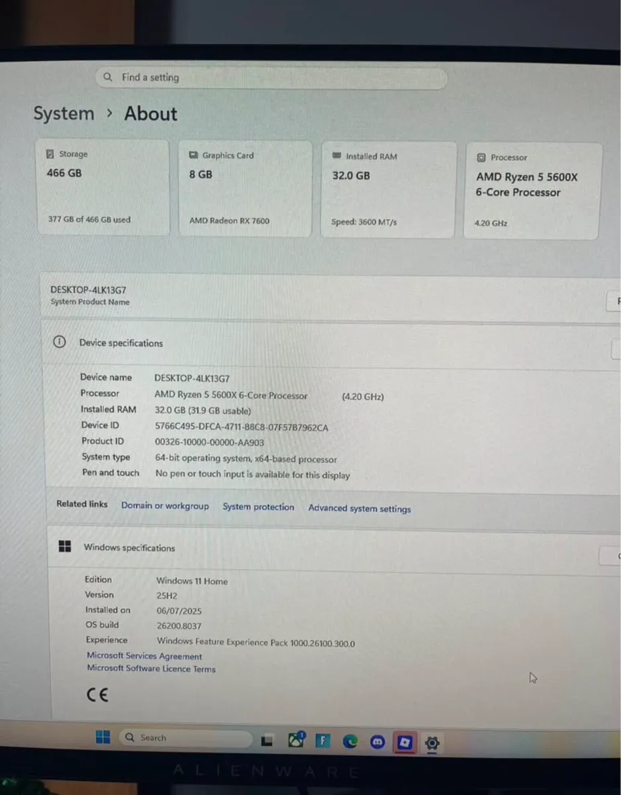Click the CE mark below licence terms
The width and height of the screenshot is (621, 795).
(x=97, y=694)
